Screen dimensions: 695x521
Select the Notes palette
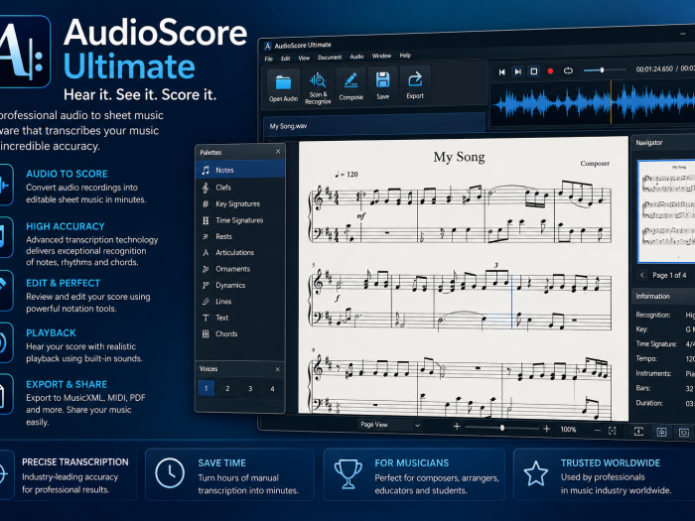tap(240, 170)
